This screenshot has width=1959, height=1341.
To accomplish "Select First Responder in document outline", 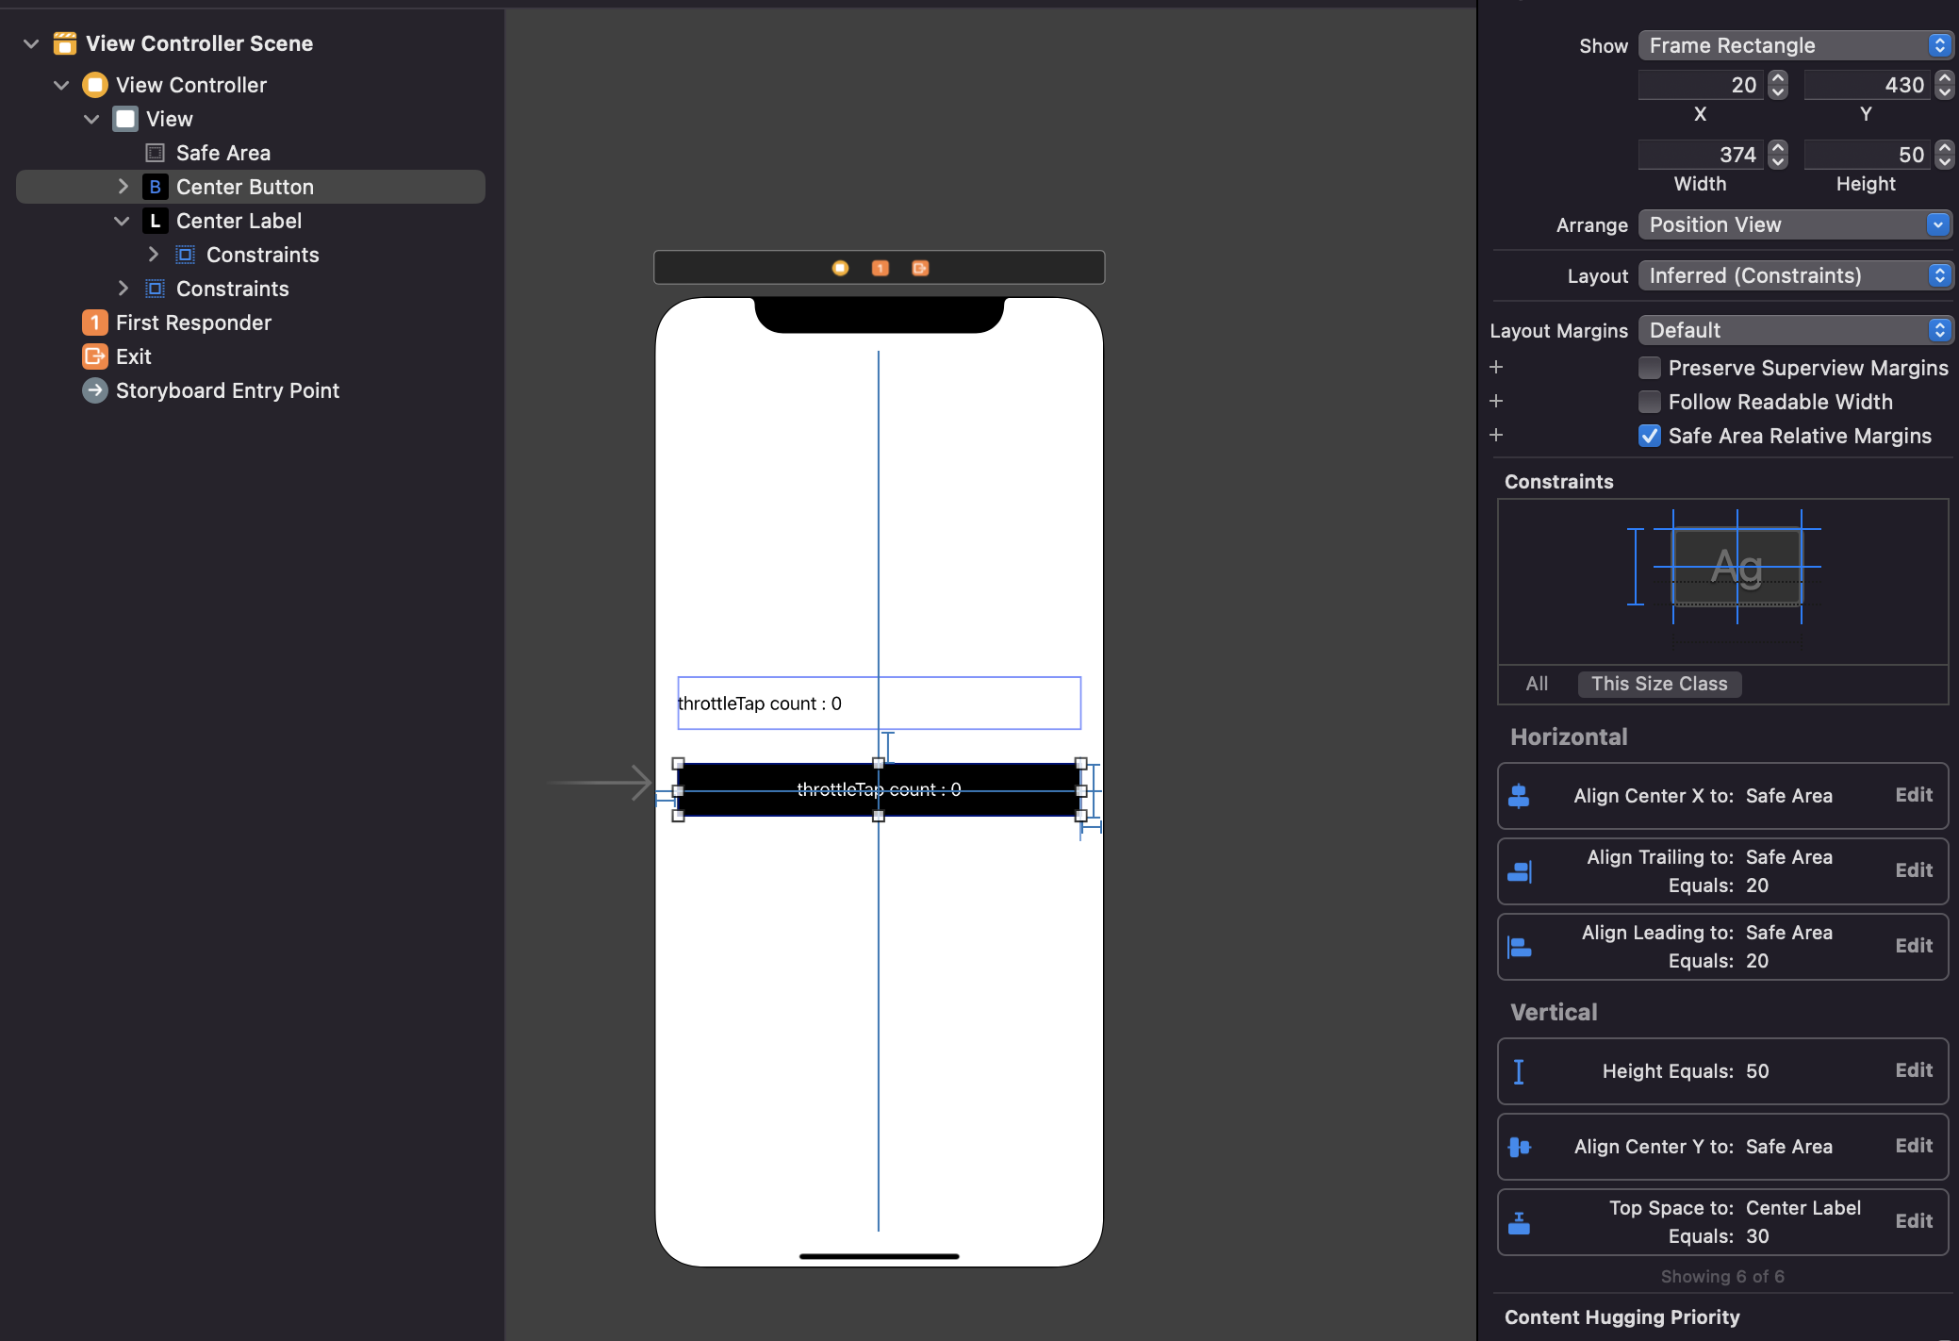I will 192,323.
